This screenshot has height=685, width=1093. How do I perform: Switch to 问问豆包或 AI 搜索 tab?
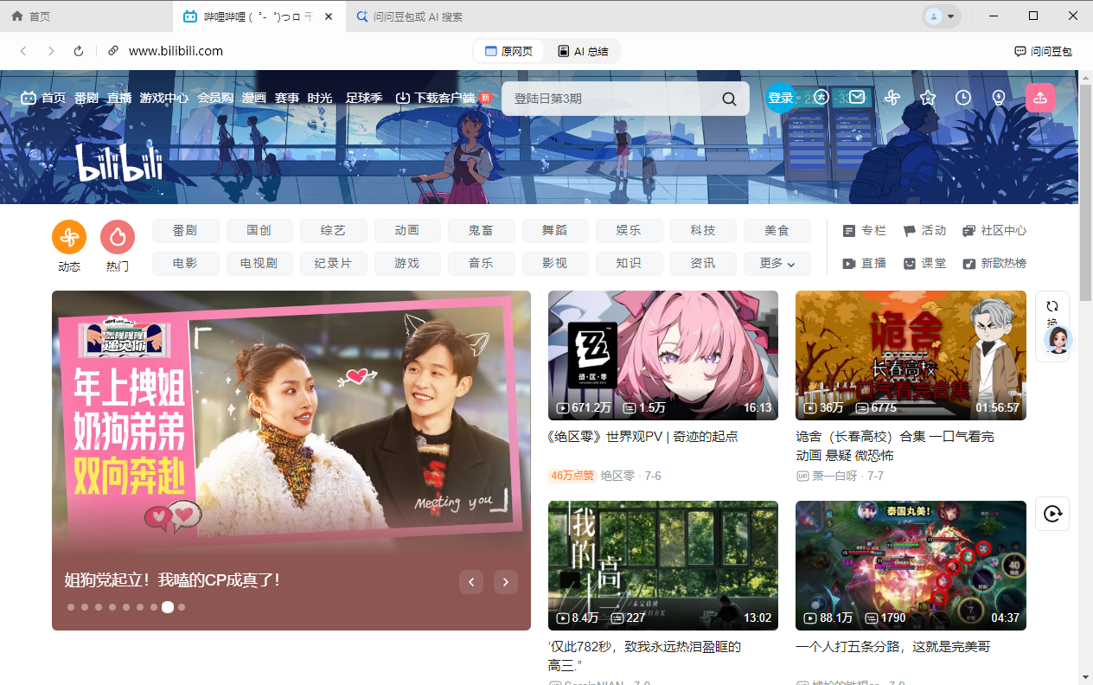432,16
